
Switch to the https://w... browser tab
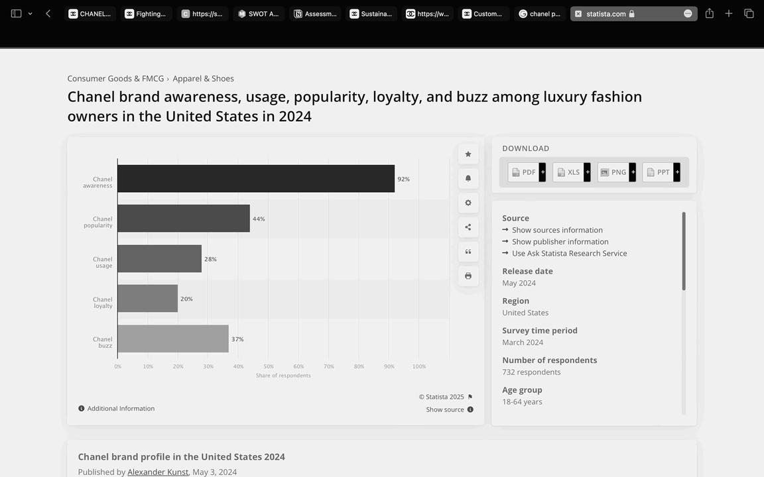(x=427, y=14)
